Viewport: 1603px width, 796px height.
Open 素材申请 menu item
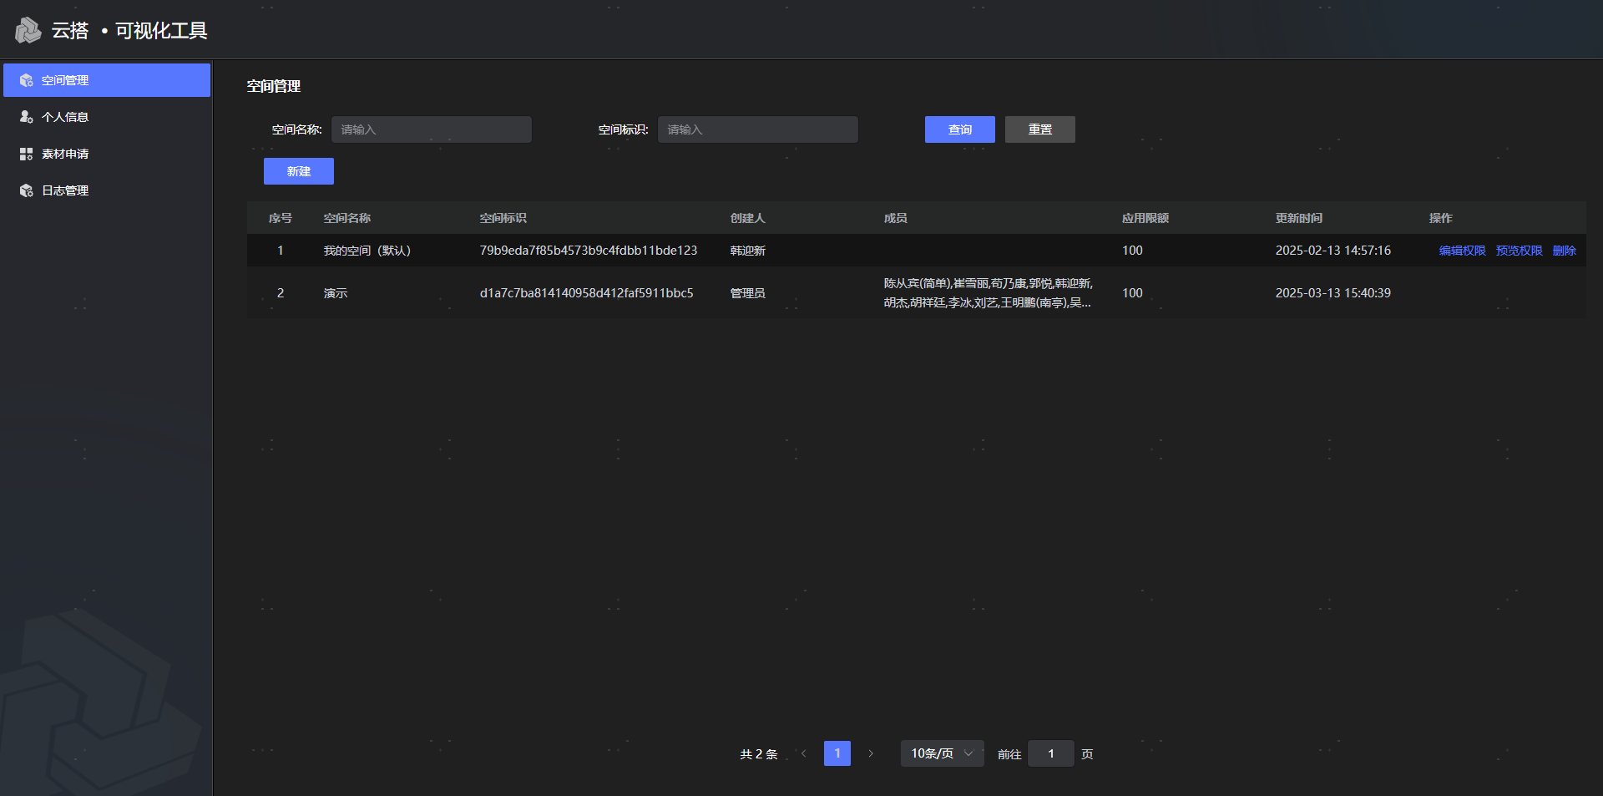point(65,154)
